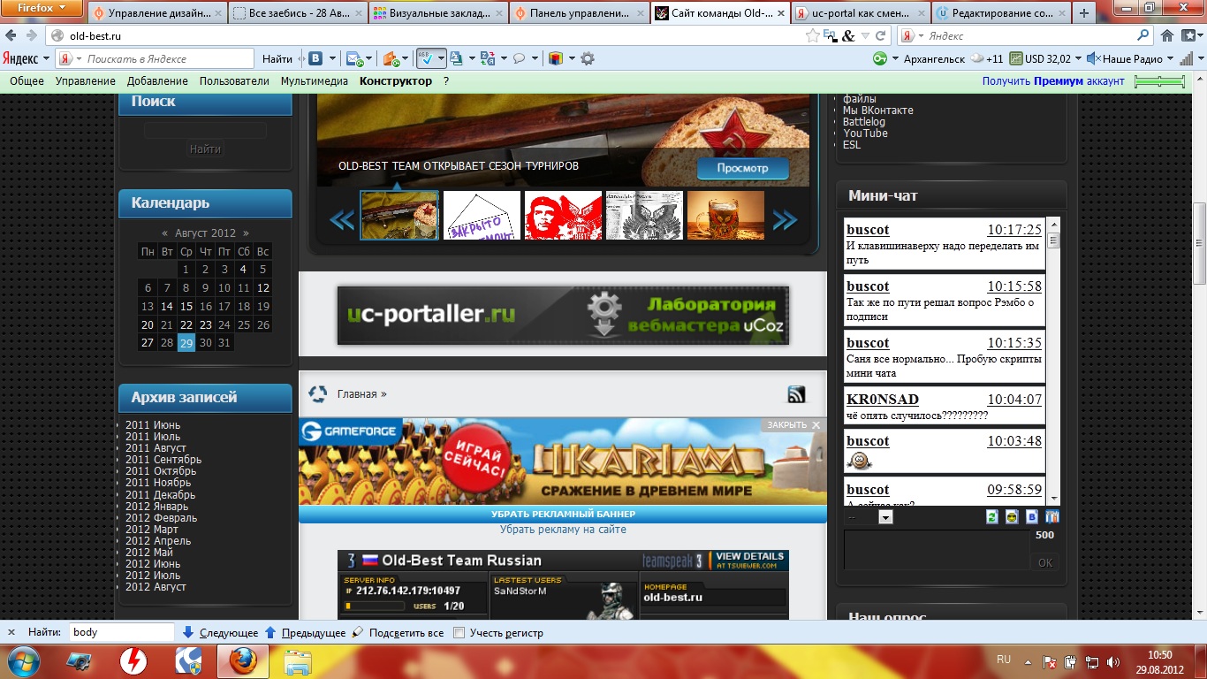Click the VKontakte icon in Yandex bar
This screenshot has height=679, width=1207.
[315, 59]
